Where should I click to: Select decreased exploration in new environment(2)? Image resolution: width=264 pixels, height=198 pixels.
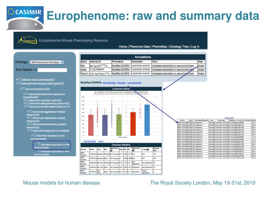[x=52, y=146]
